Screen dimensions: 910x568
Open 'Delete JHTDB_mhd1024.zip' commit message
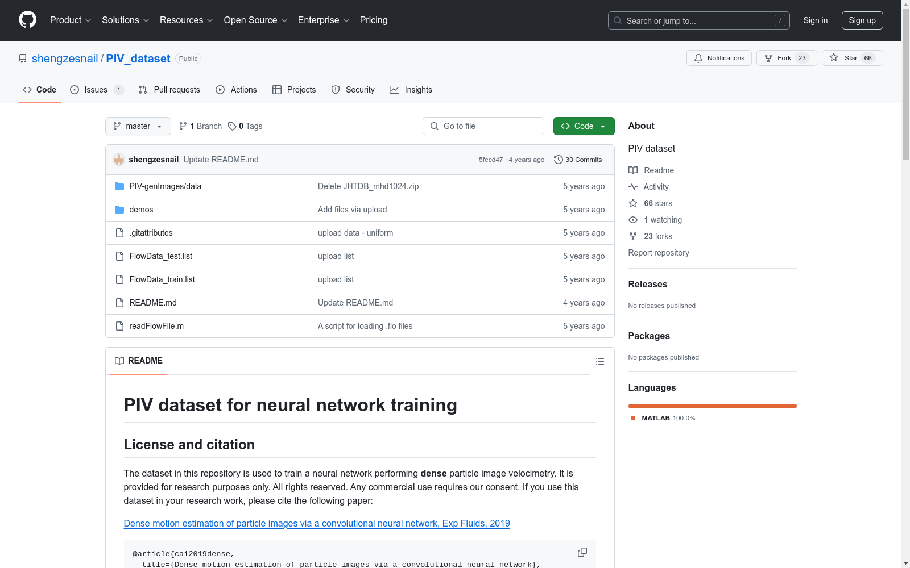[368, 186]
